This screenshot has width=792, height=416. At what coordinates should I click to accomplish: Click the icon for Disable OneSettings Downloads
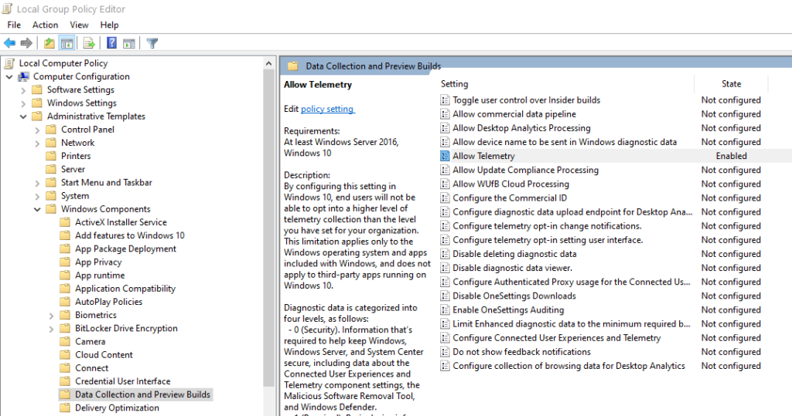(445, 296)
